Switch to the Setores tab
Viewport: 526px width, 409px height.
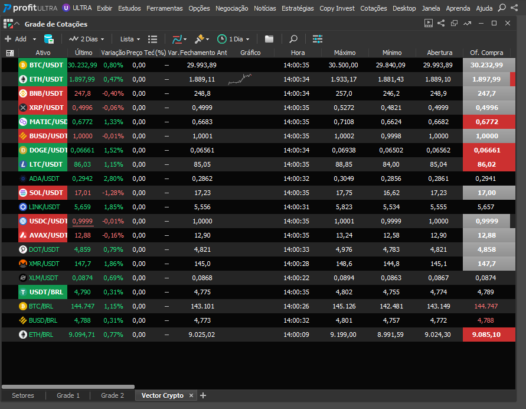pyautogui.click(x=23, y=395)
